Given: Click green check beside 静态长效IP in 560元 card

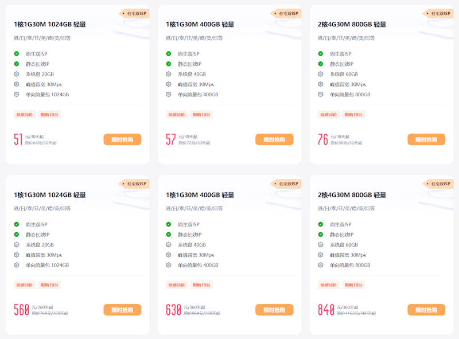Looking at the screenshot, I should (17, 235).
